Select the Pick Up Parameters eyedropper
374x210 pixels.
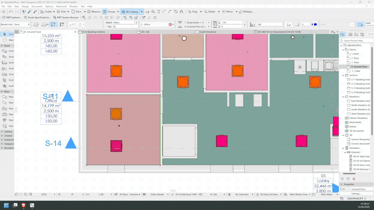click(x=30, y=12)
